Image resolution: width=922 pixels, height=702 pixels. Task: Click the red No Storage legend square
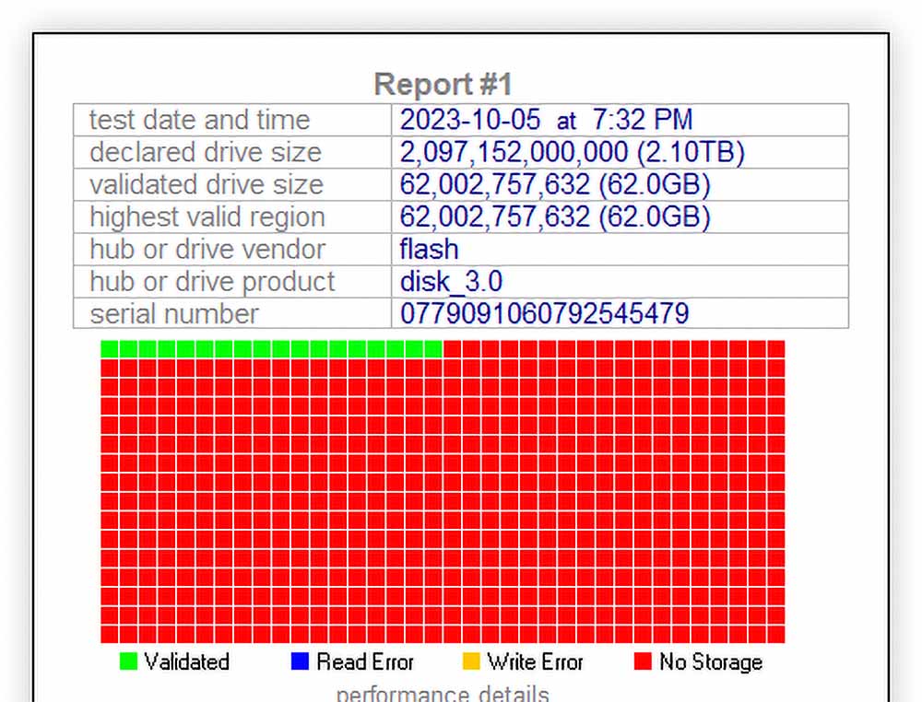click(643, 661)
